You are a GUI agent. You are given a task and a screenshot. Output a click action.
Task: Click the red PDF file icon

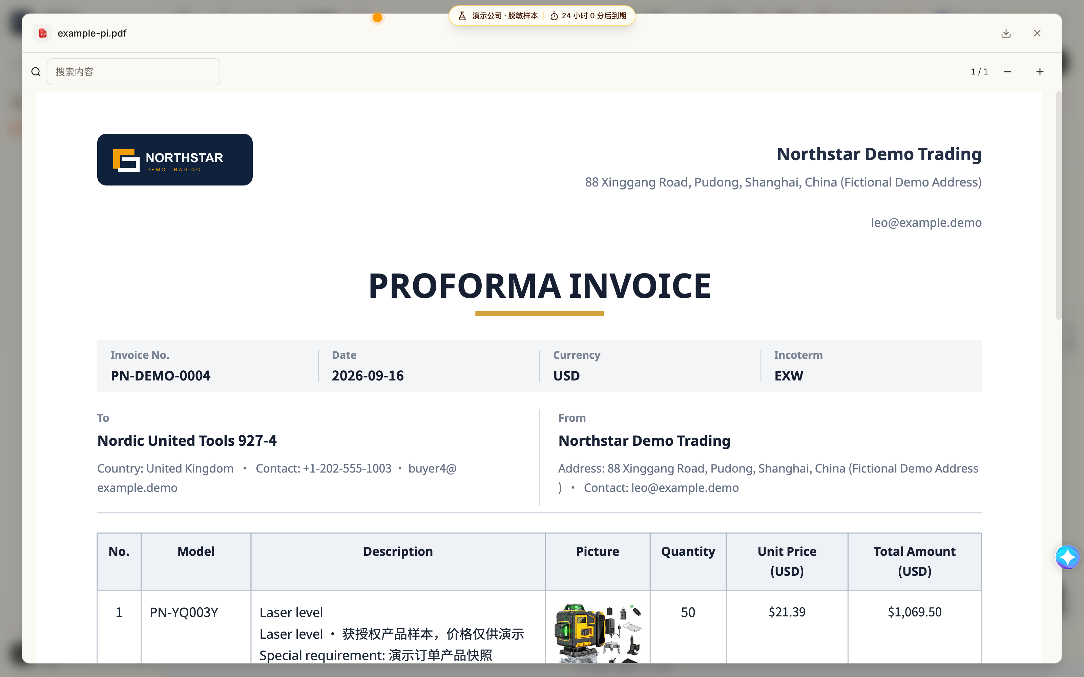click(43, 33)
